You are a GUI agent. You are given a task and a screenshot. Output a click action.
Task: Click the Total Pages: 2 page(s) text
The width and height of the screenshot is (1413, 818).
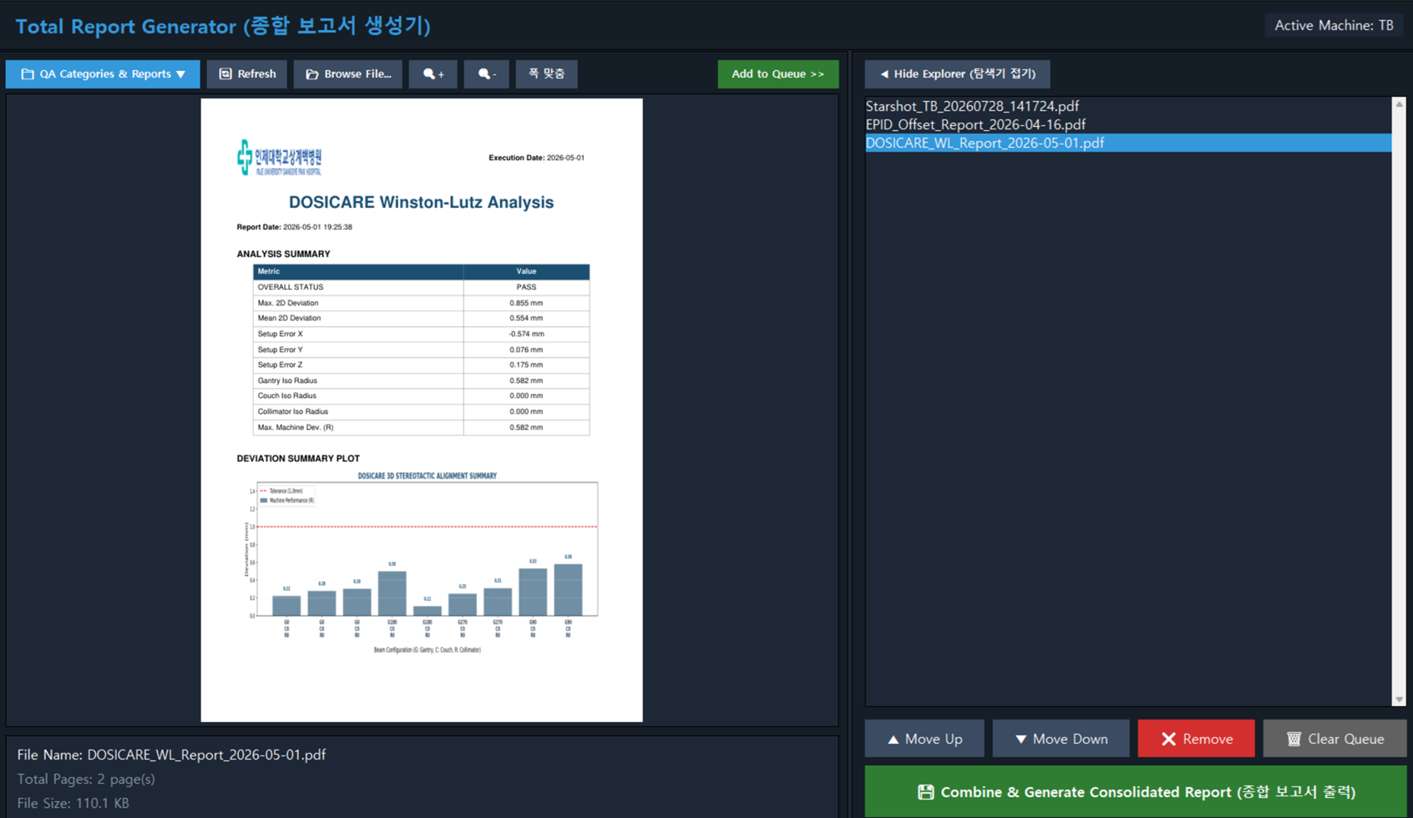pyautogui.click(x=86, y=779)
